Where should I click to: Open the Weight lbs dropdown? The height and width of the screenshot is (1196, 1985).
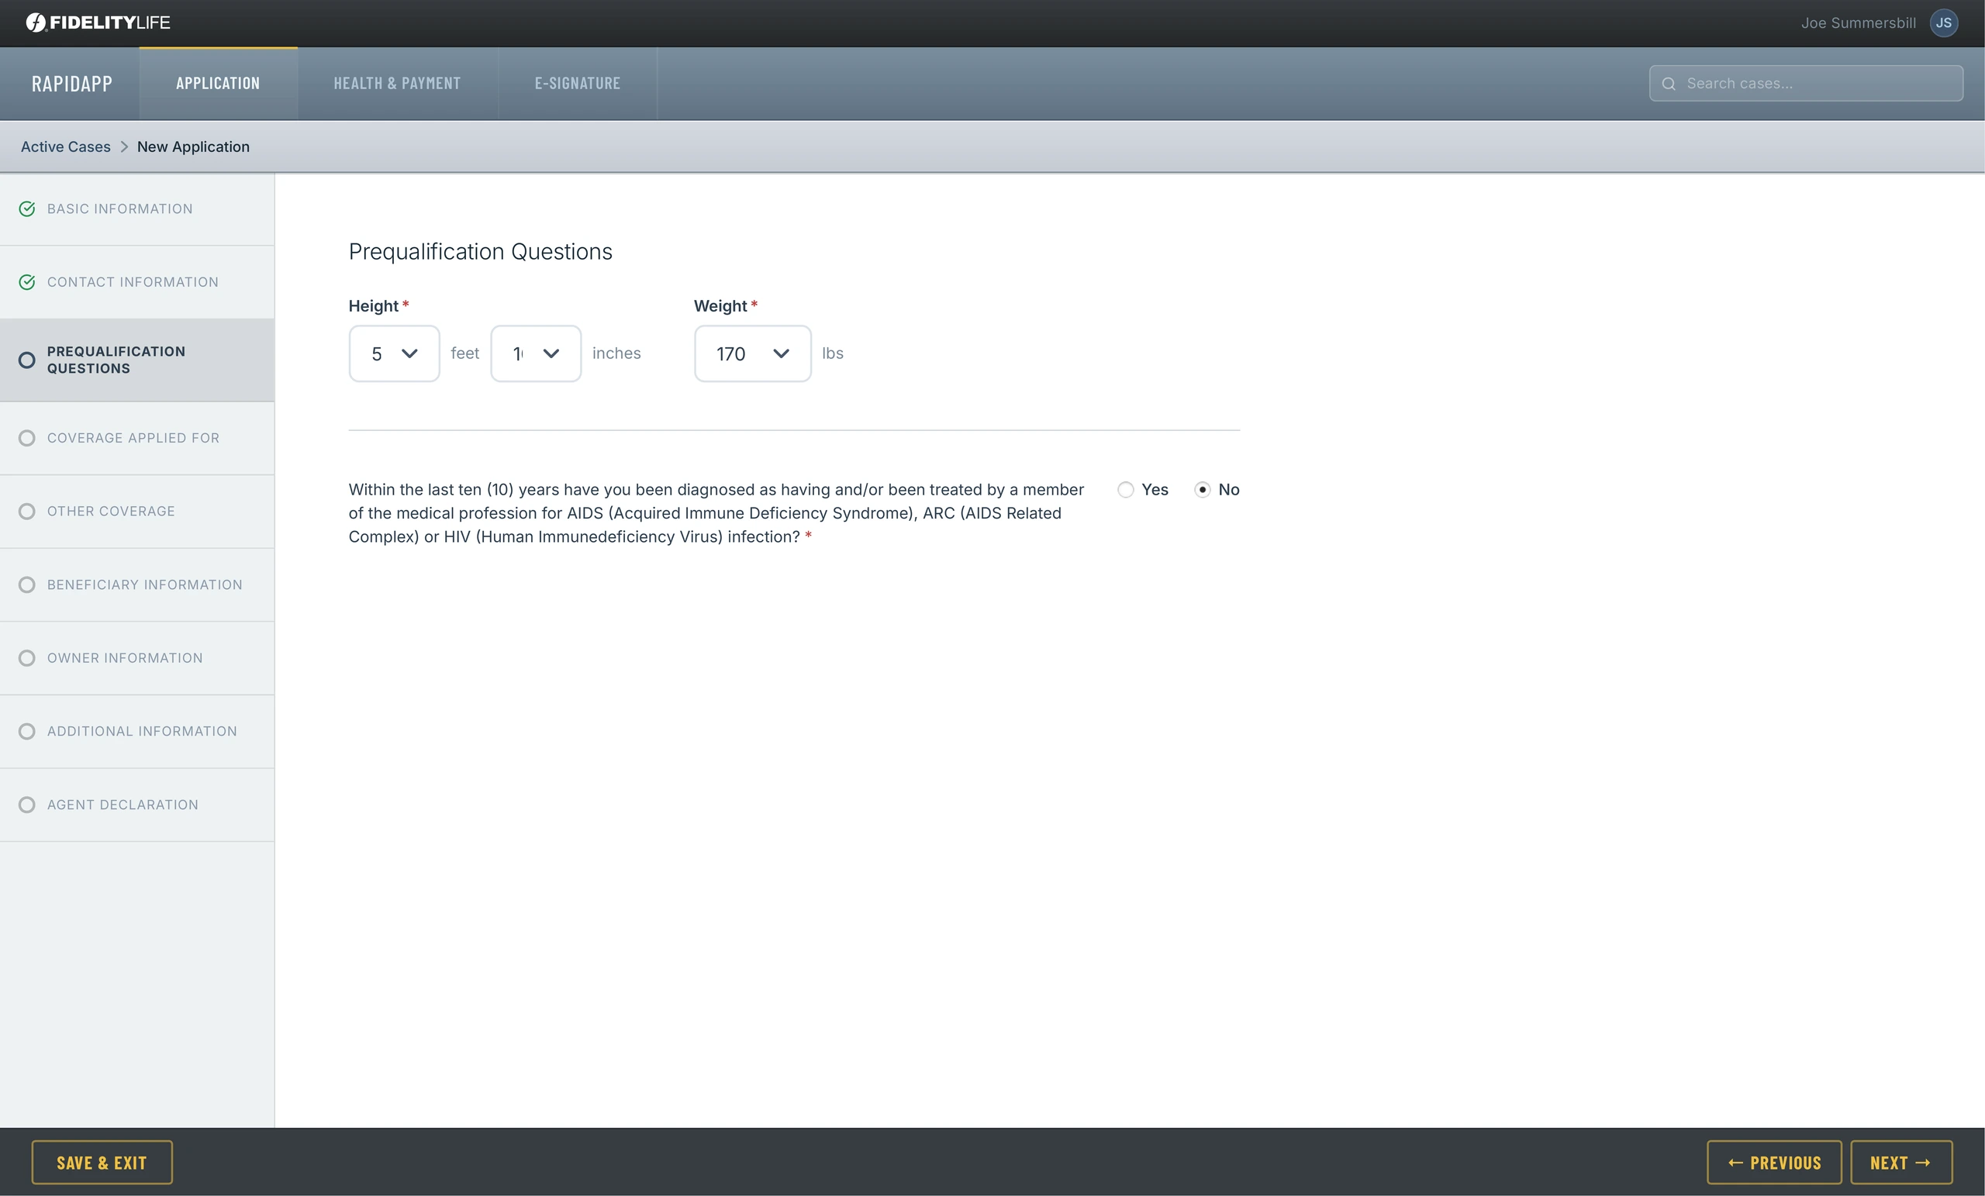coord(752,353)
